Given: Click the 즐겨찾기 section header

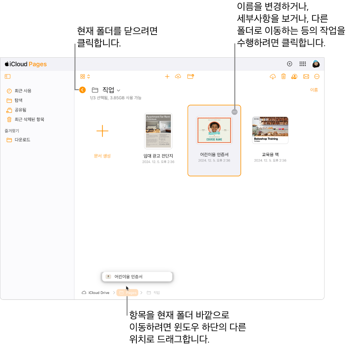Looking at the screenshot, I should click(x=12, y=131).
